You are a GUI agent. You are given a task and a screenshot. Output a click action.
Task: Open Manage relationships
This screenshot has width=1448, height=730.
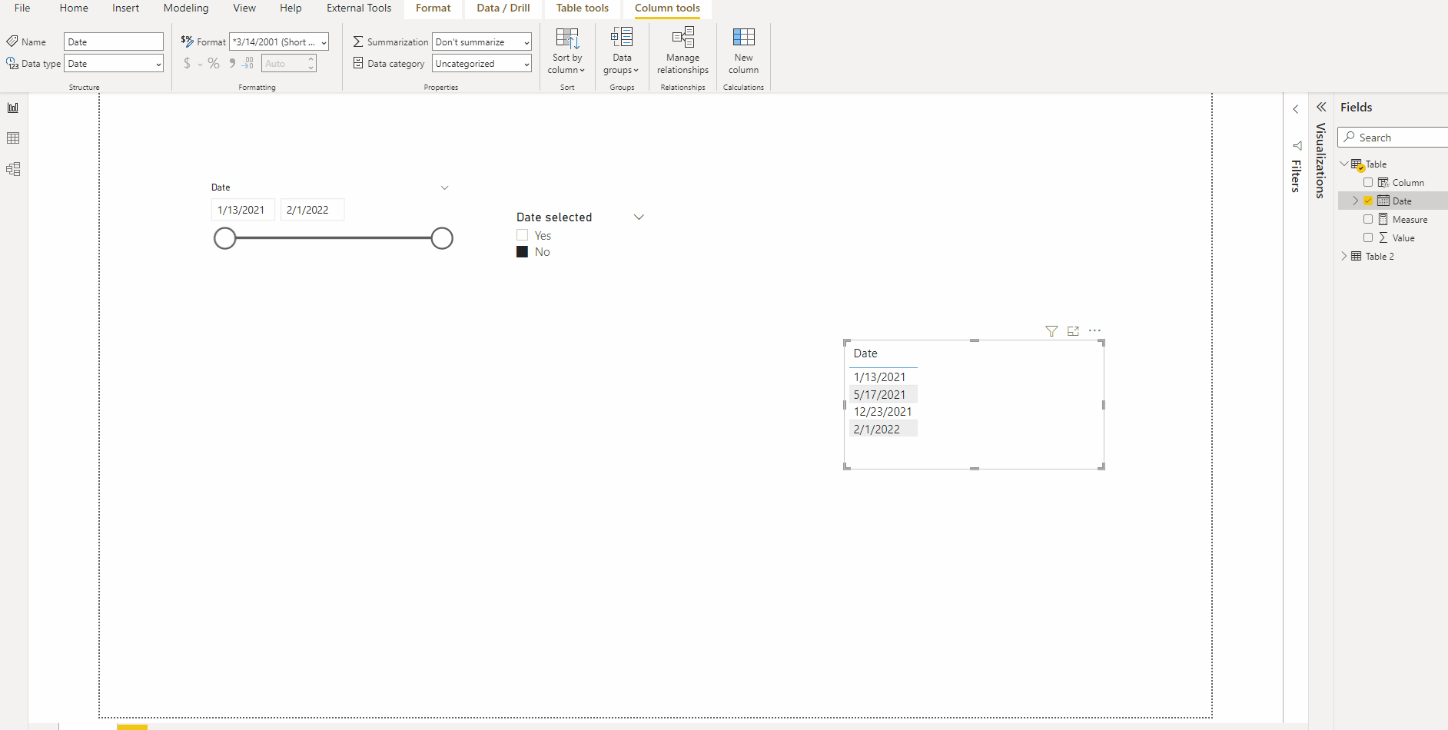682,51
